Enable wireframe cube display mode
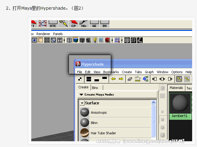Image resolution: width=197 pixels, height=147 pixels. click(x=69, y=40)
